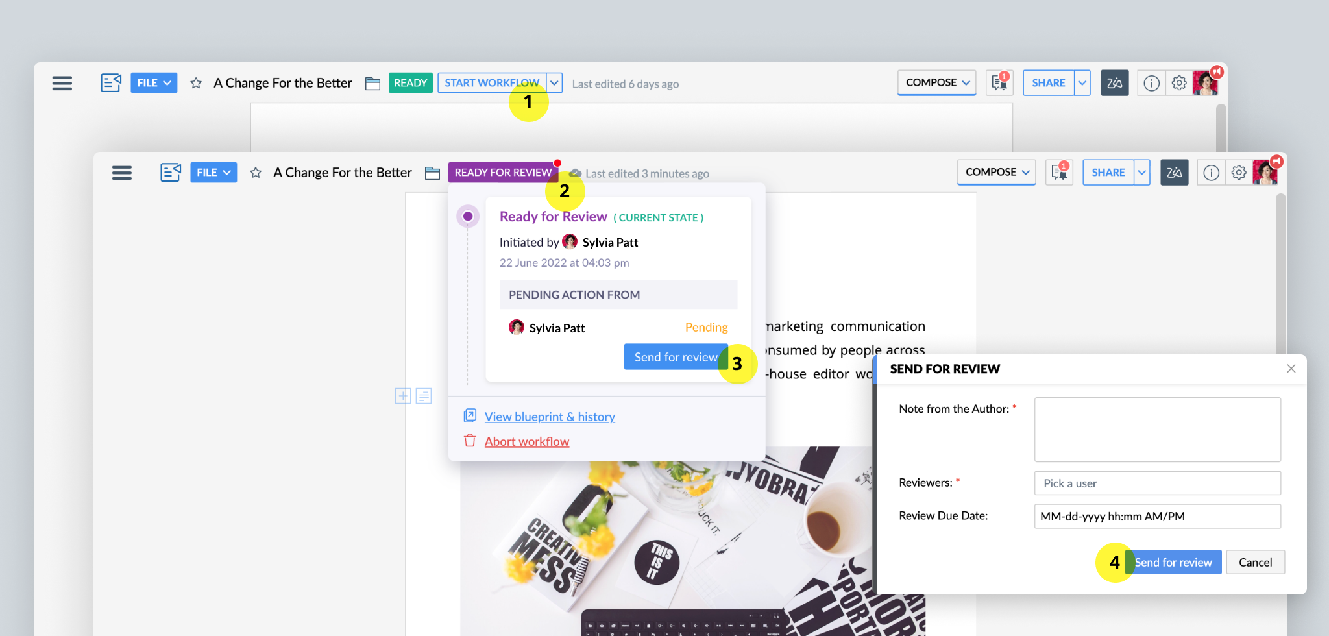Click user avatar in back window
The image size is (1329, 636).
pos(1205,83)
